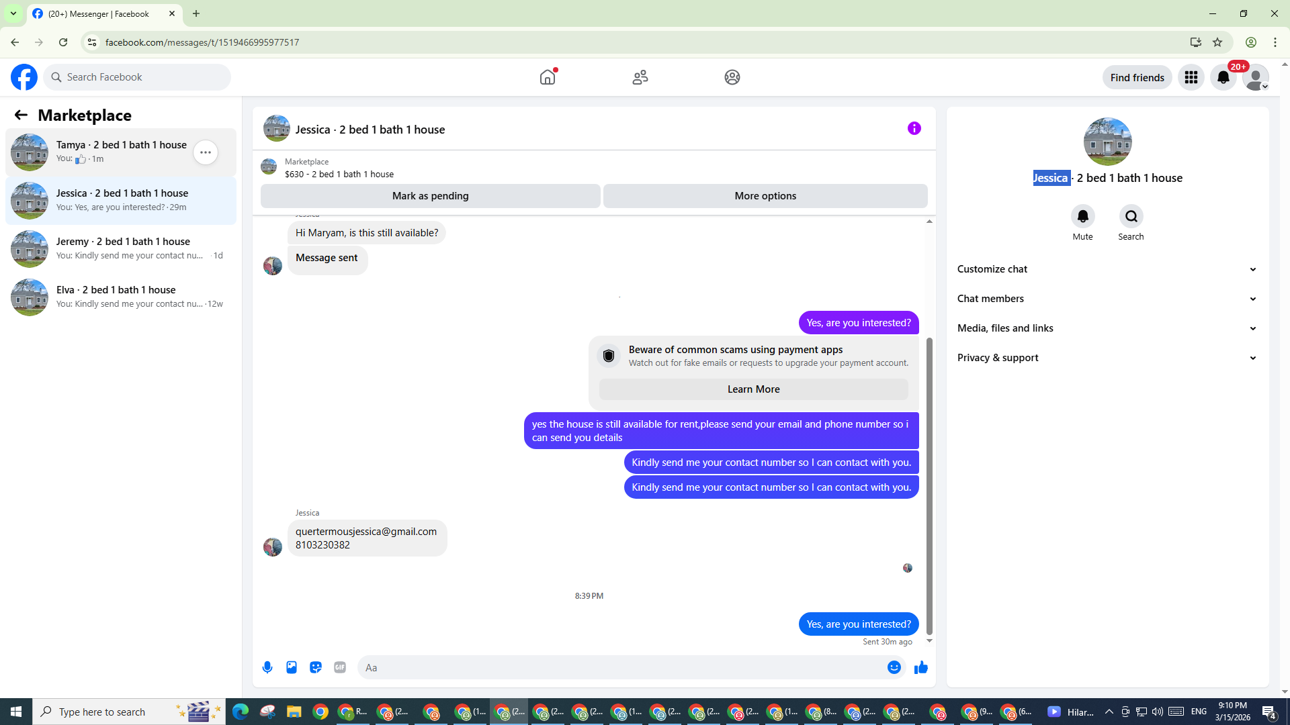View site information icon in address bar
1290x725 pixels.
tap(92, 42)
